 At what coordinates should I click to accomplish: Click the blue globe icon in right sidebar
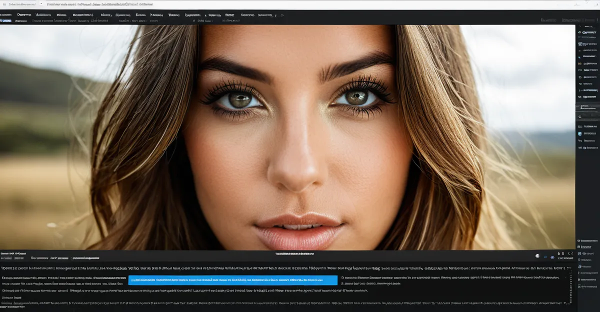pos(580,134)
